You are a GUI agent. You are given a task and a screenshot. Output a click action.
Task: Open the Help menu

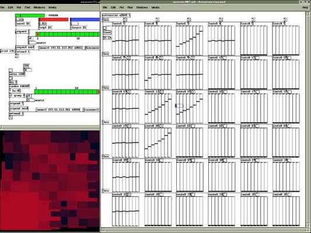(x=305, y=8)
